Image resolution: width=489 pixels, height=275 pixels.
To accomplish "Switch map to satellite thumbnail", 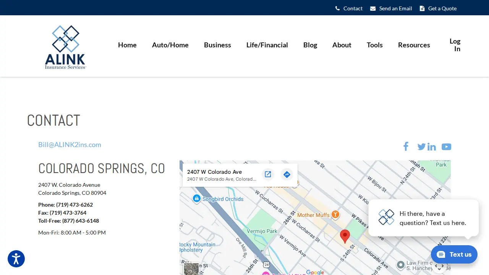I will [191, 269].
